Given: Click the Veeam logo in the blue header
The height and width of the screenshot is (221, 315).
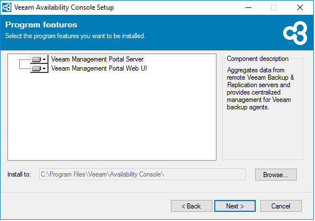Looking at the screenshot, I should [295, 33].
